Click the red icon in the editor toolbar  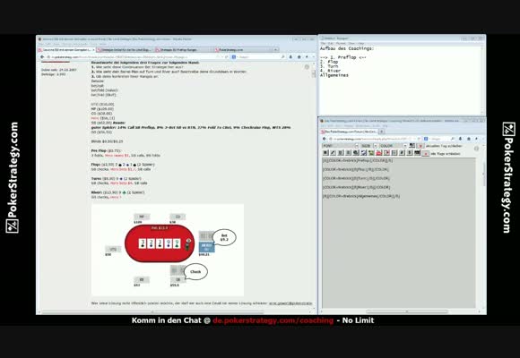tap(379, 153)
